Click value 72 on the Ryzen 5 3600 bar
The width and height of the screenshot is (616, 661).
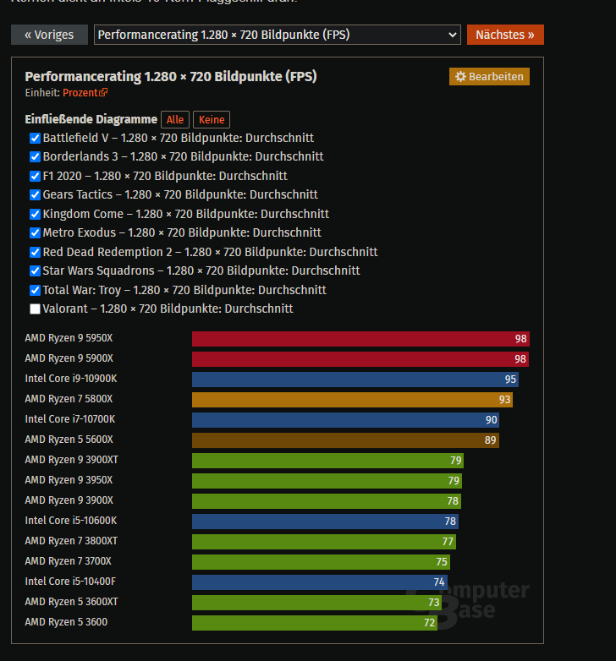tap(430, 623)
